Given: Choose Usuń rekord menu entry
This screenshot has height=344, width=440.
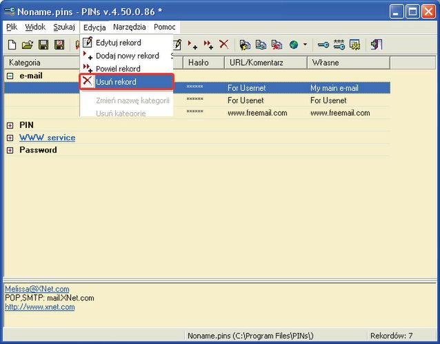Looking at the screenshot, I should pos(127,82).
